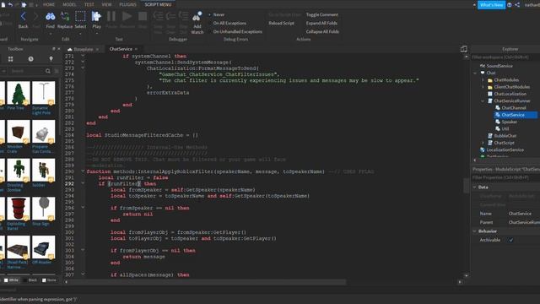Open the TEST ribbon tab
Image resolution: width=540 pixels, height=304 pixels.
(x=89, y=4)
